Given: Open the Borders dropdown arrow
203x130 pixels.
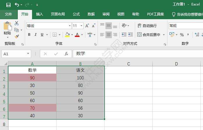Looking at the screenshot, I should (x=59, y=35).
